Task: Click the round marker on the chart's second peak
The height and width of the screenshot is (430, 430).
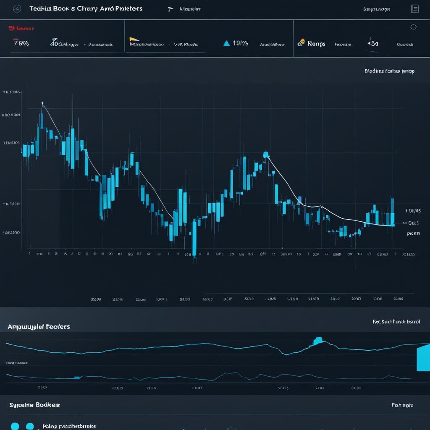Action: pyautogui.click(x=266, y=155)
